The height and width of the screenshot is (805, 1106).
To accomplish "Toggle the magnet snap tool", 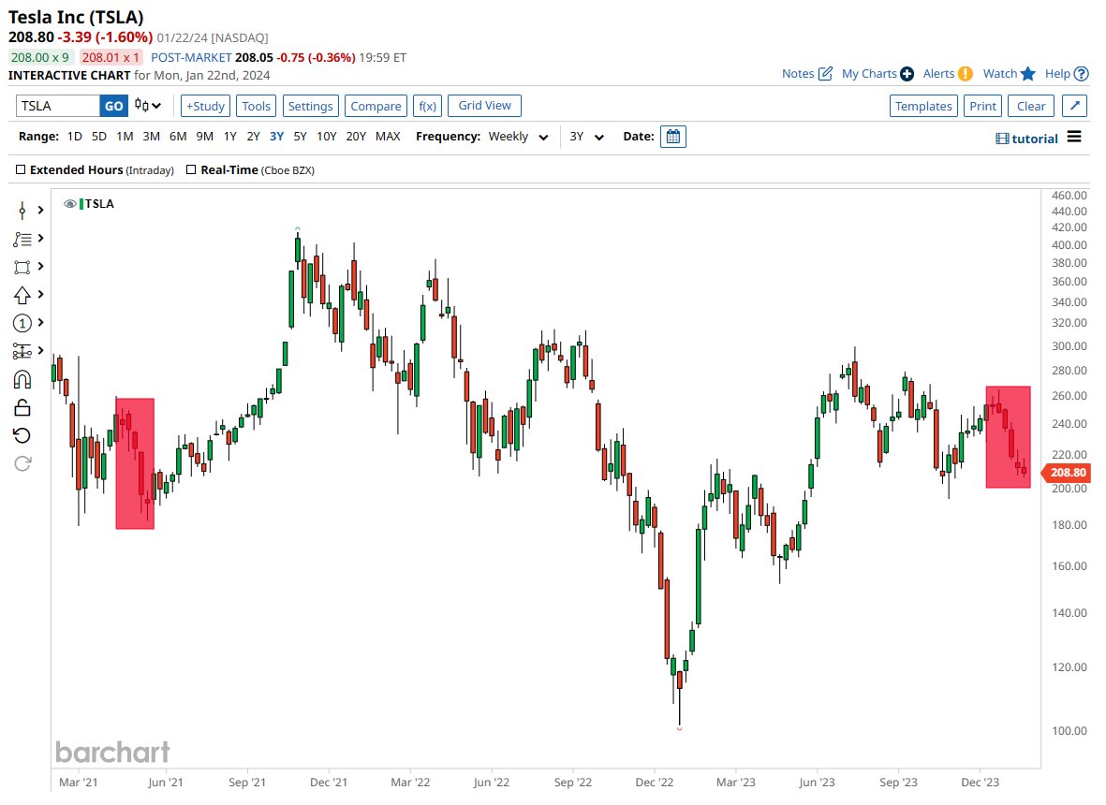I will [x=22, y=380].
